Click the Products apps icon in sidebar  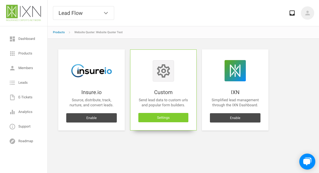(x=13, y=53)
